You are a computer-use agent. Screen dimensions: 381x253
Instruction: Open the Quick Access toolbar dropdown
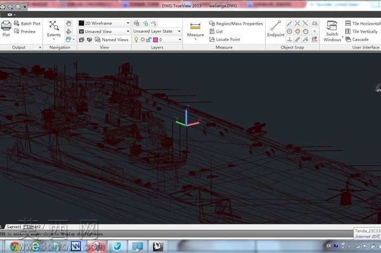25,7
